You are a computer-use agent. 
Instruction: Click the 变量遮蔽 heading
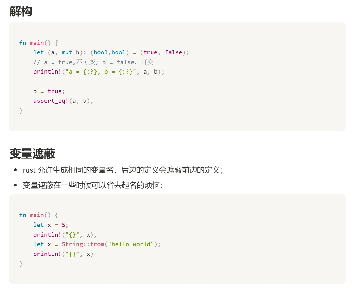pyautogui.click(x=32, y=154)
